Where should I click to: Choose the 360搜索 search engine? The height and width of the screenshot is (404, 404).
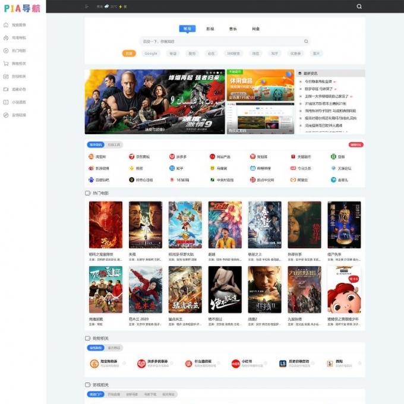click(233, 53)
